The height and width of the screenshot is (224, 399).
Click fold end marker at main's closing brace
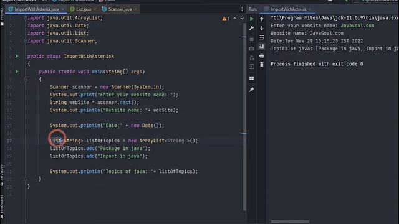pyautogui.click(x=26, y=179)
